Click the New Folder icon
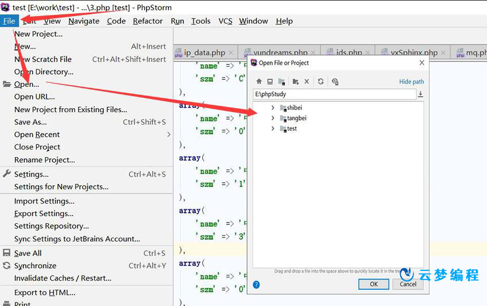 tap(296, 82)
